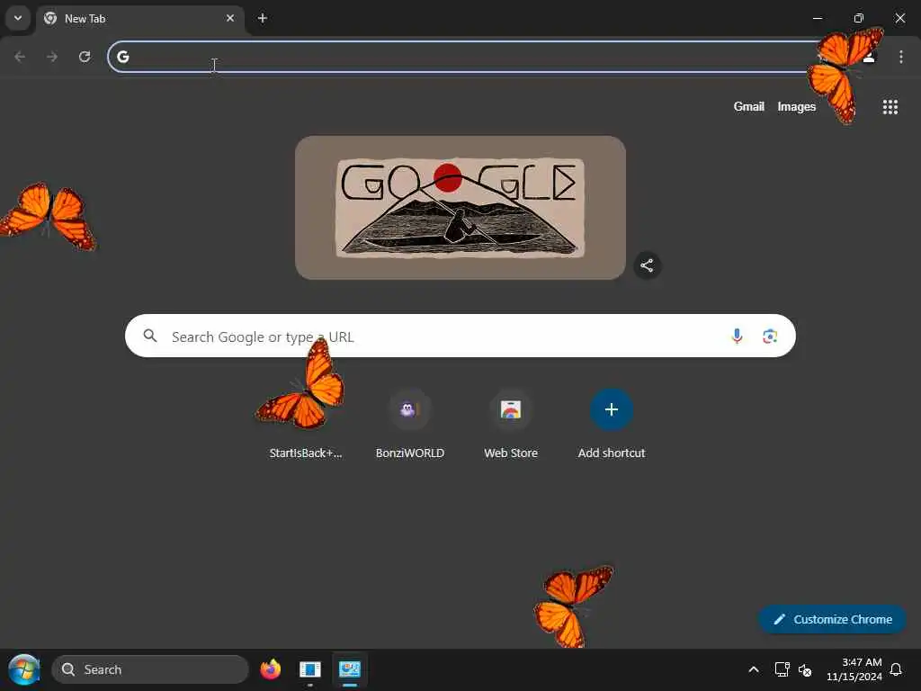This screenshot has height=691, width=921.
Task: Restore down the Chrome window
Action: coord(859,18)
